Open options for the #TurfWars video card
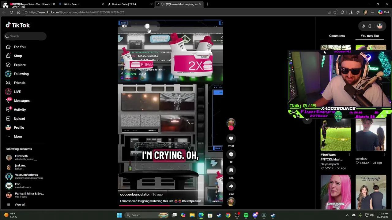392x220 pixels. [x=349, y=155]
